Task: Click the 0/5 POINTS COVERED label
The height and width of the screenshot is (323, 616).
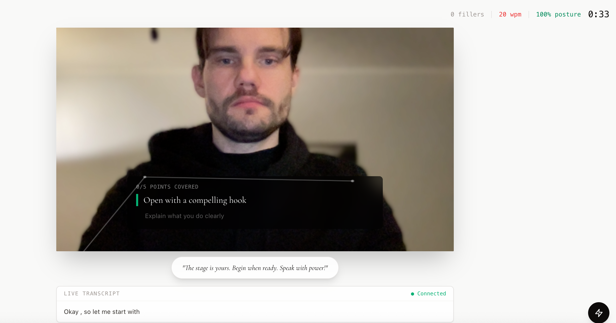Action: coord(167,187)
